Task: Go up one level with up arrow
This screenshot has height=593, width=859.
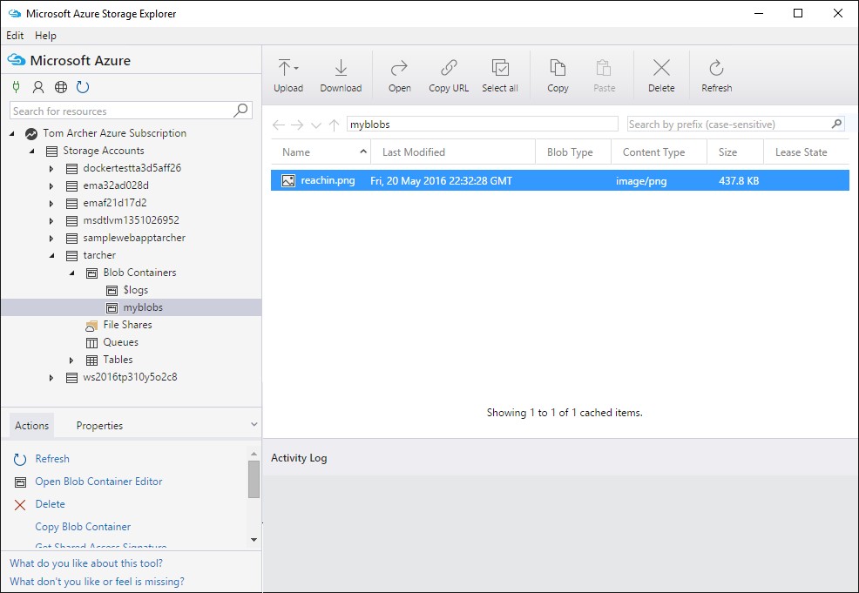Action: pyautogui.click(x=334, y=125)
